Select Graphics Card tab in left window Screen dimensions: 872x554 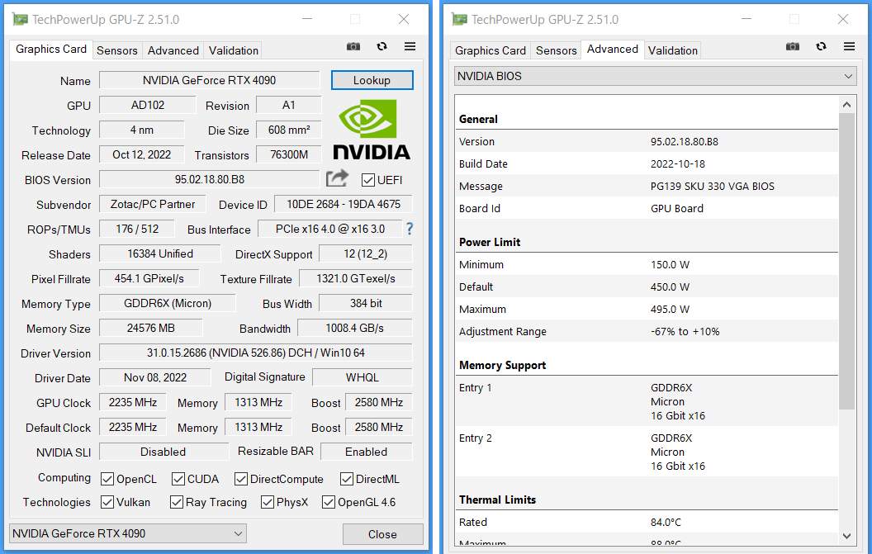click(51, 50)
